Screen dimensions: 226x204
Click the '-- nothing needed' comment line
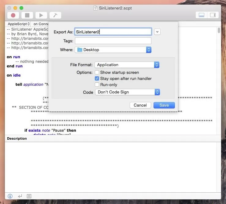pyautogui.click(x=32, y=62)
